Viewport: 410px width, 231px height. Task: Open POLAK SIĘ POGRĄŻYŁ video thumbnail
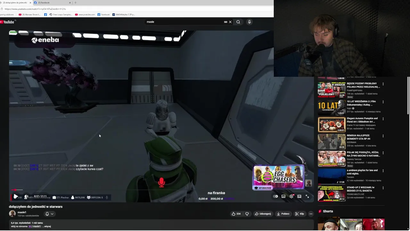point(332,158)
